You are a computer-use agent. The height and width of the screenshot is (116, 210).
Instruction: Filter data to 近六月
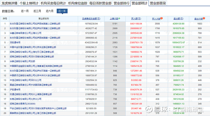[50, 11]
